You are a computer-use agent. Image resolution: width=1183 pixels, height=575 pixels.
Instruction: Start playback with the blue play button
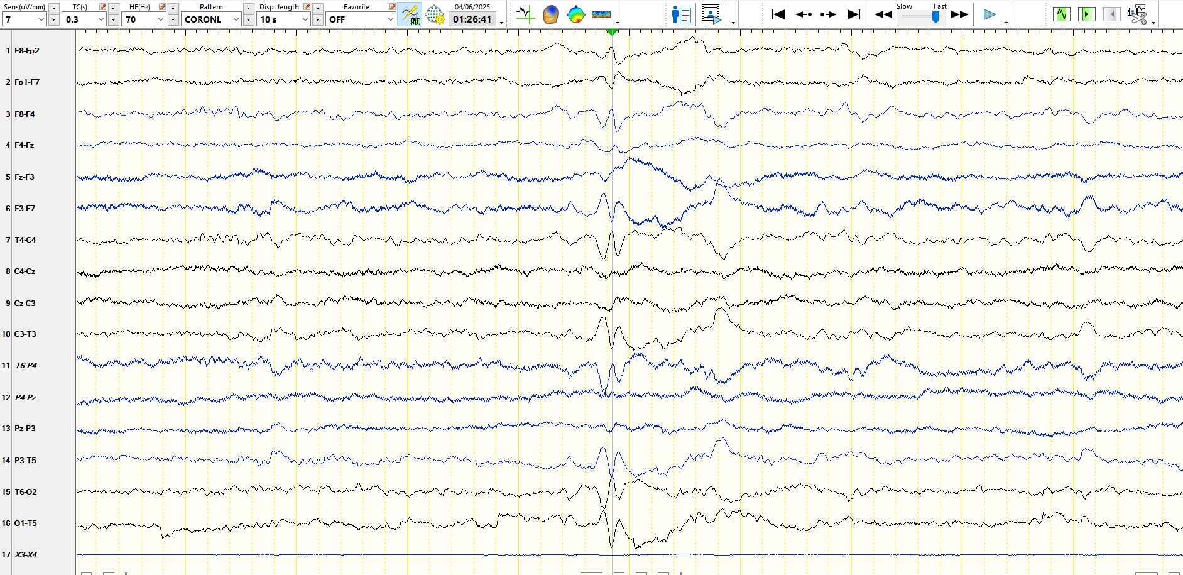pos(989,14)
